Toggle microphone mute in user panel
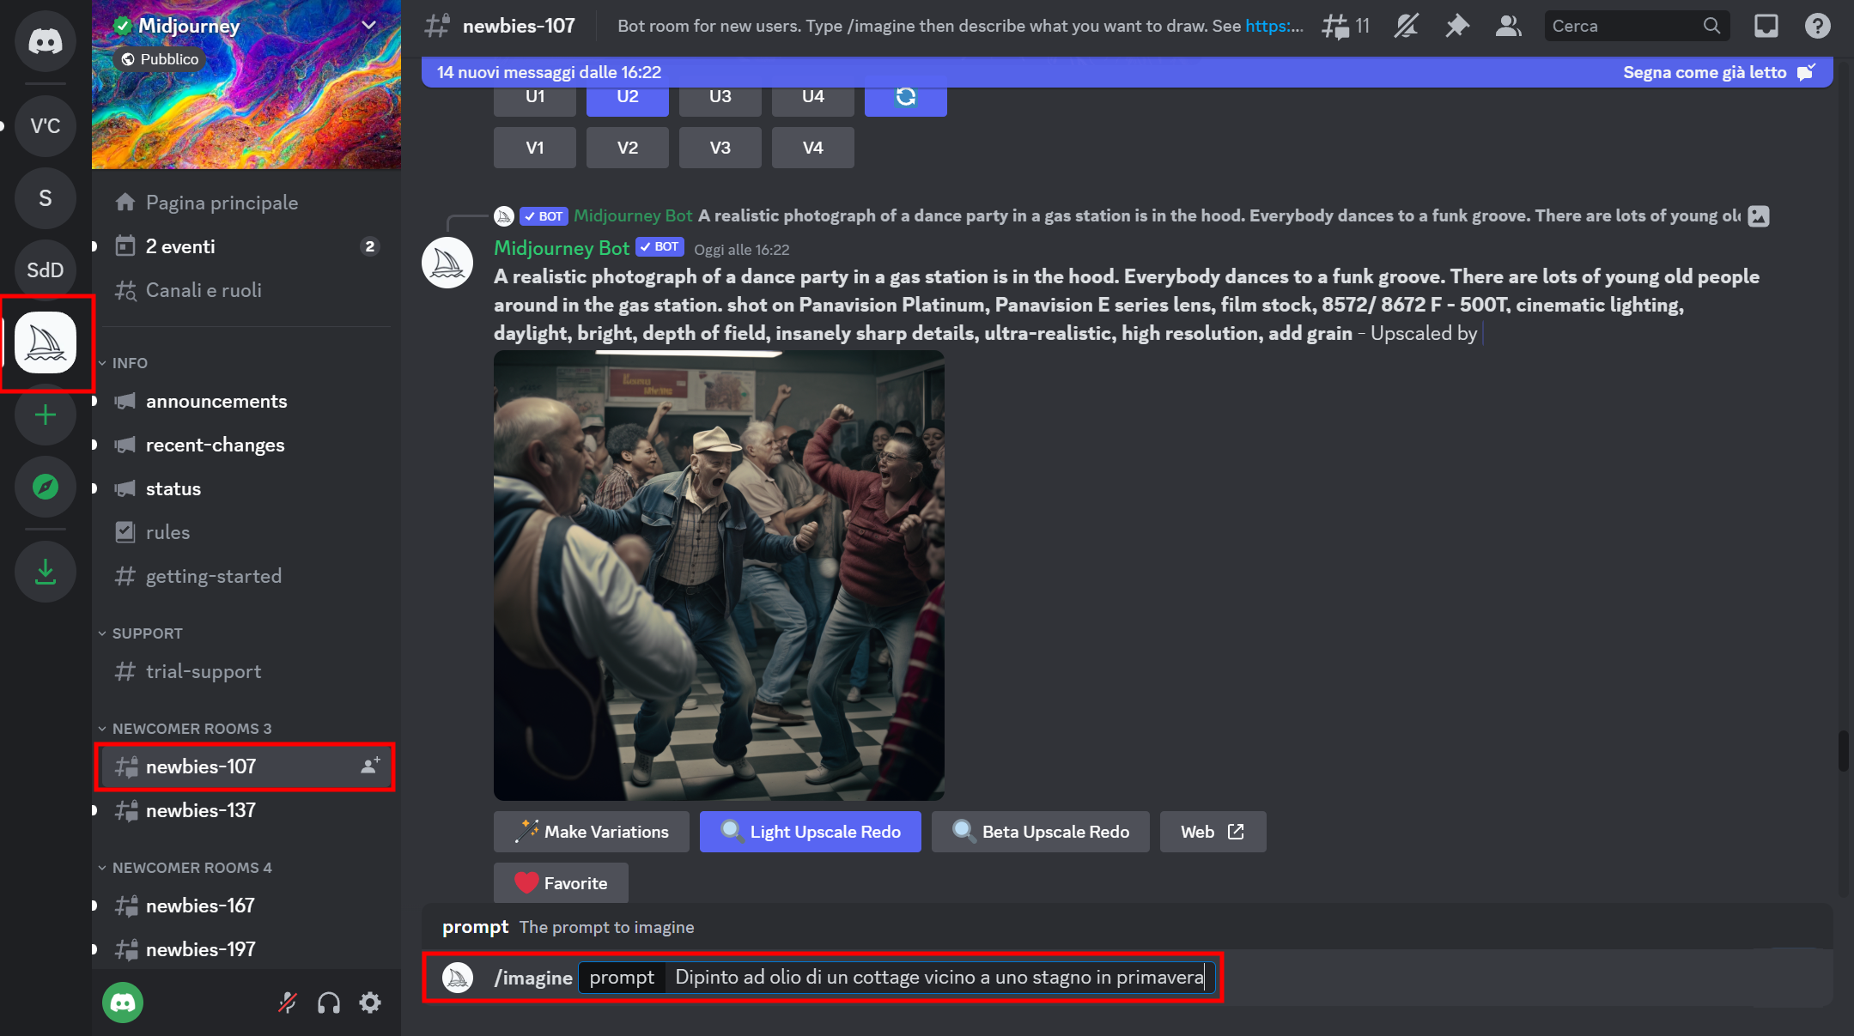The width and height of the screenshot is (1854, 1036). [288, 1003]
